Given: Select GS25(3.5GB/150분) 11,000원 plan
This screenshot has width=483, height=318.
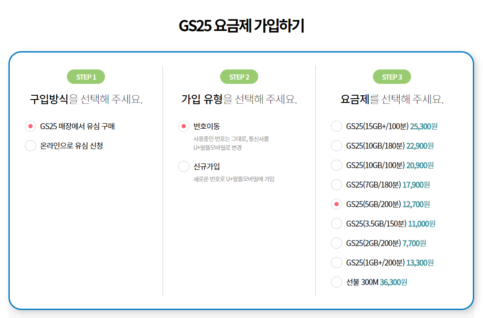Looking at the screenshot, I should click(337, 224).
